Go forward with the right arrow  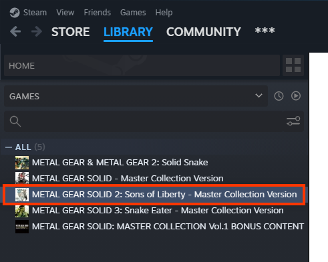pyautogui.click(x=37, y=31)
